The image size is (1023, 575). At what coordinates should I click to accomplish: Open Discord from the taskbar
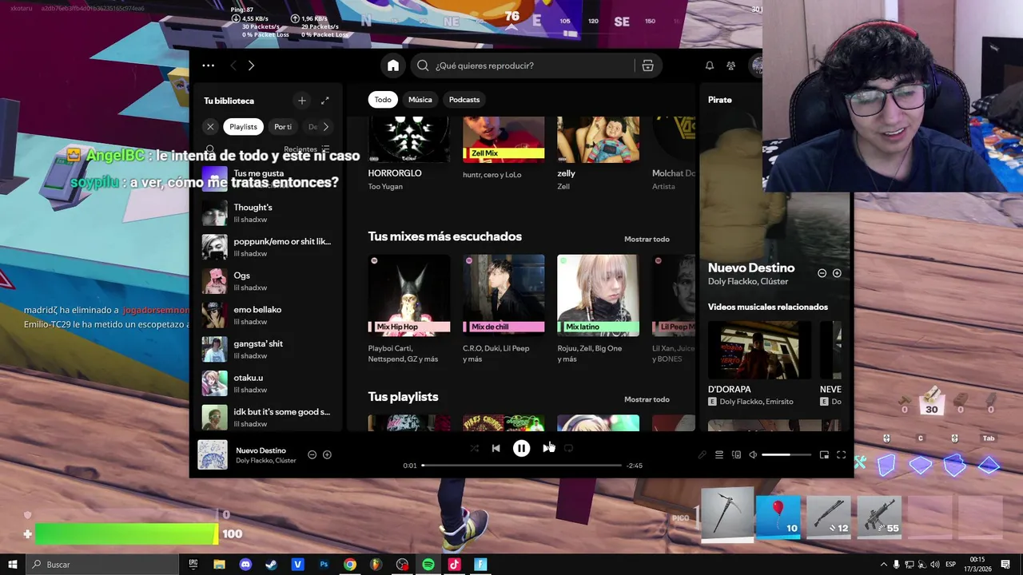(x=245, y=565)
